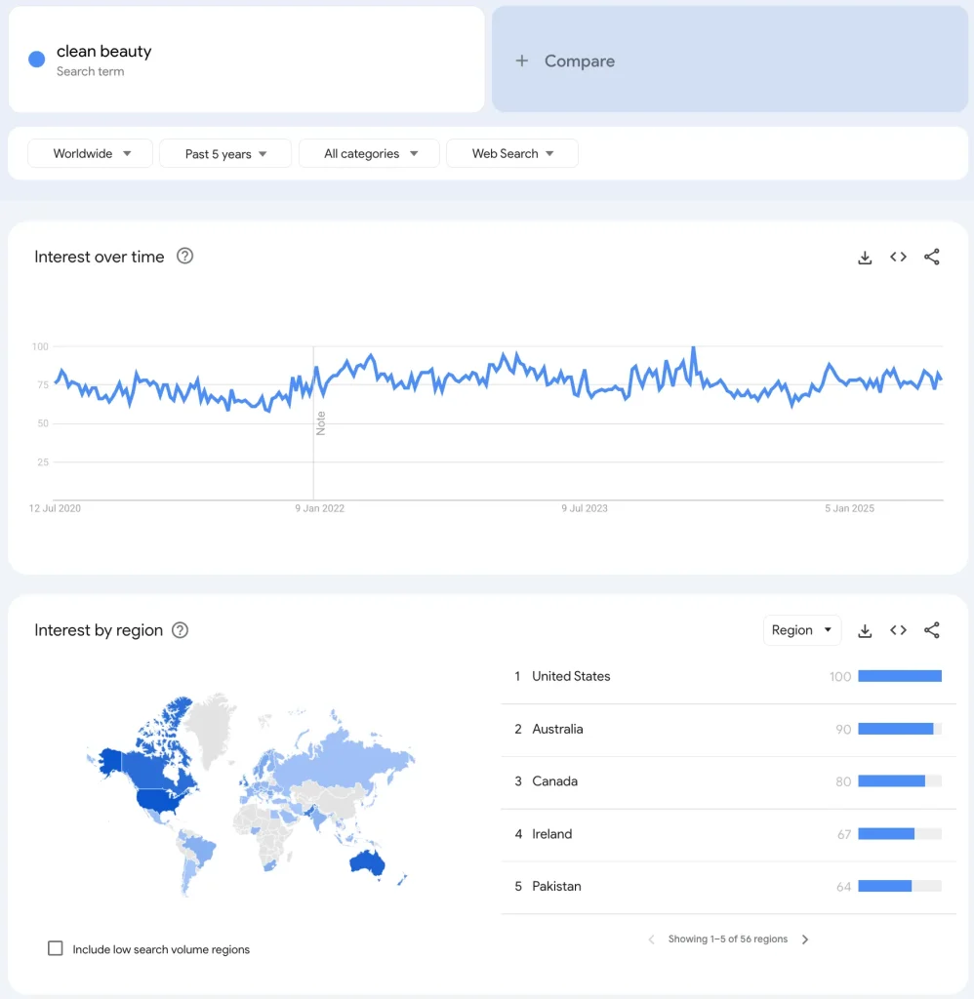
Task: Open Australia from the region ranking
Action: 557,729
